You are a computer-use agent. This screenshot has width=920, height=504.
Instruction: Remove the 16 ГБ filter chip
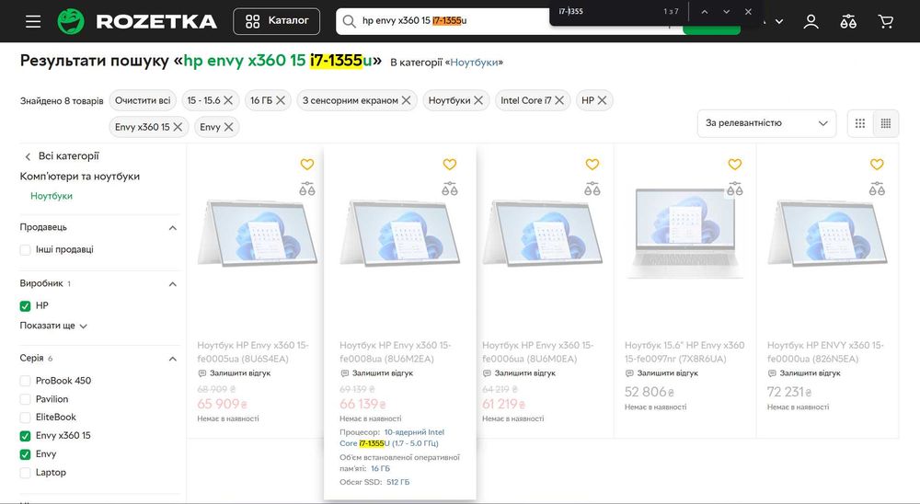pos(281,100)
